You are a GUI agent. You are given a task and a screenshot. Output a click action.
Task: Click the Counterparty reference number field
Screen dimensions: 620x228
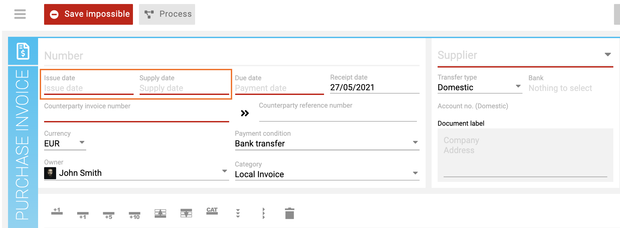[338, 115]
